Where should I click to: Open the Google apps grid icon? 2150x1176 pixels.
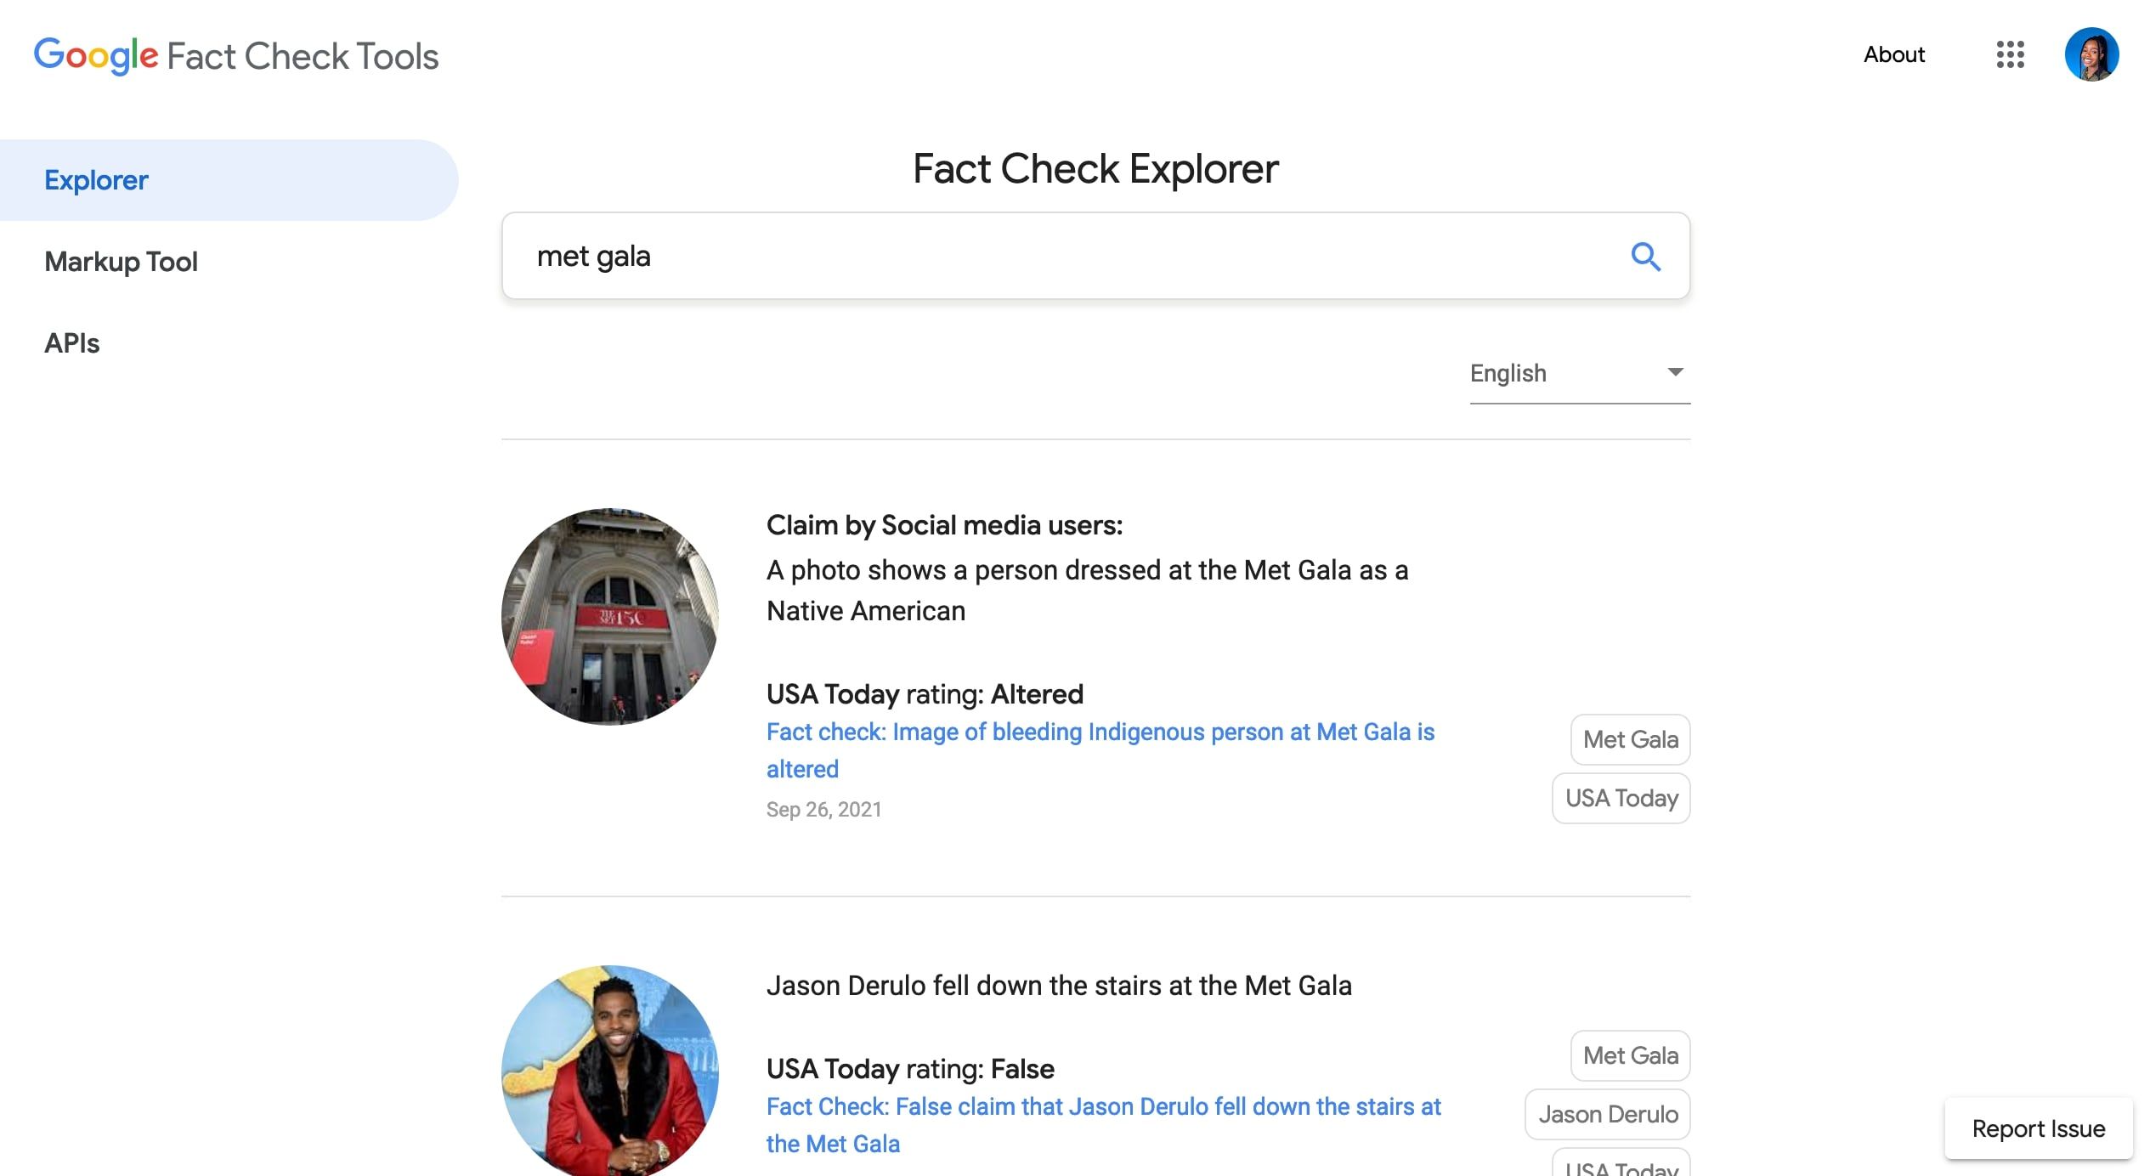coord(2011,54)
